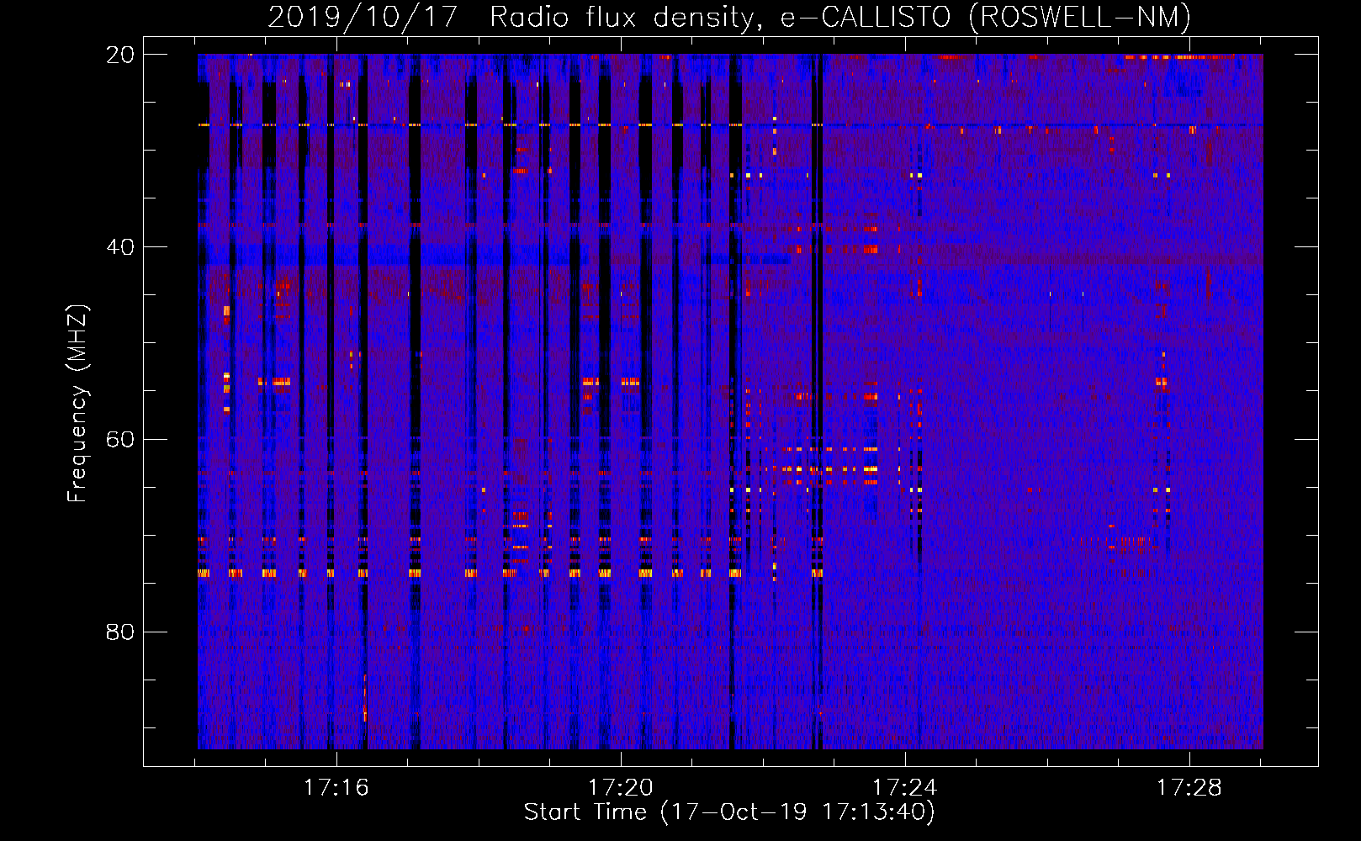1361x841 pixels.
Task: Click the time tick label '17:28'
Action: pyautogui.click(x=1189, y=788)
